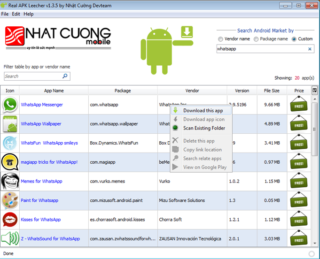Click the FREE price tag for WhatsApp Wallpaper

(x=299, y=123)
